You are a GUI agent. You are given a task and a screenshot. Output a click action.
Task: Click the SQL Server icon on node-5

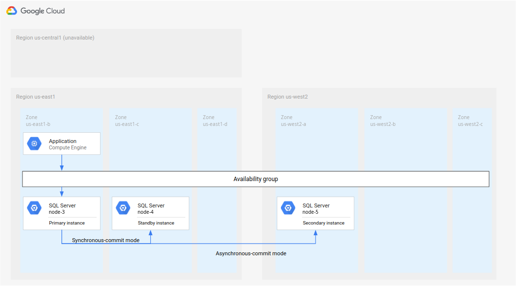click(288, 207)
